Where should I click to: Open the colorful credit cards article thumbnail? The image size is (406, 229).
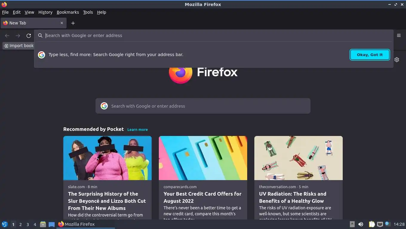[203, 158]
